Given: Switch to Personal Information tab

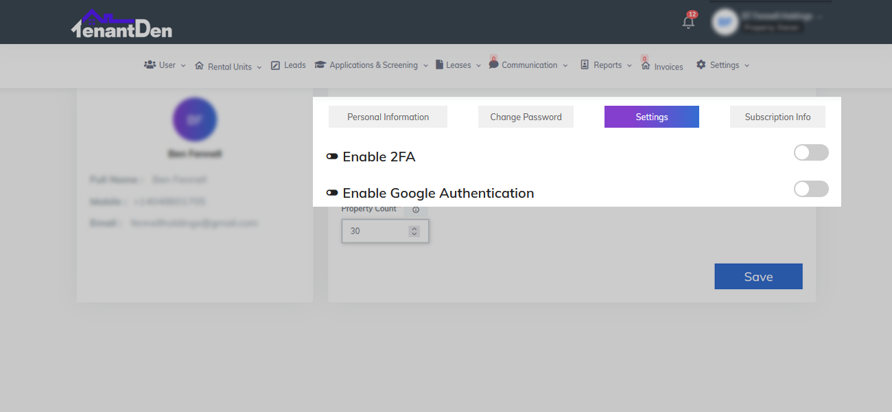Looking at the screenshot, I should (x=388, y=117).
